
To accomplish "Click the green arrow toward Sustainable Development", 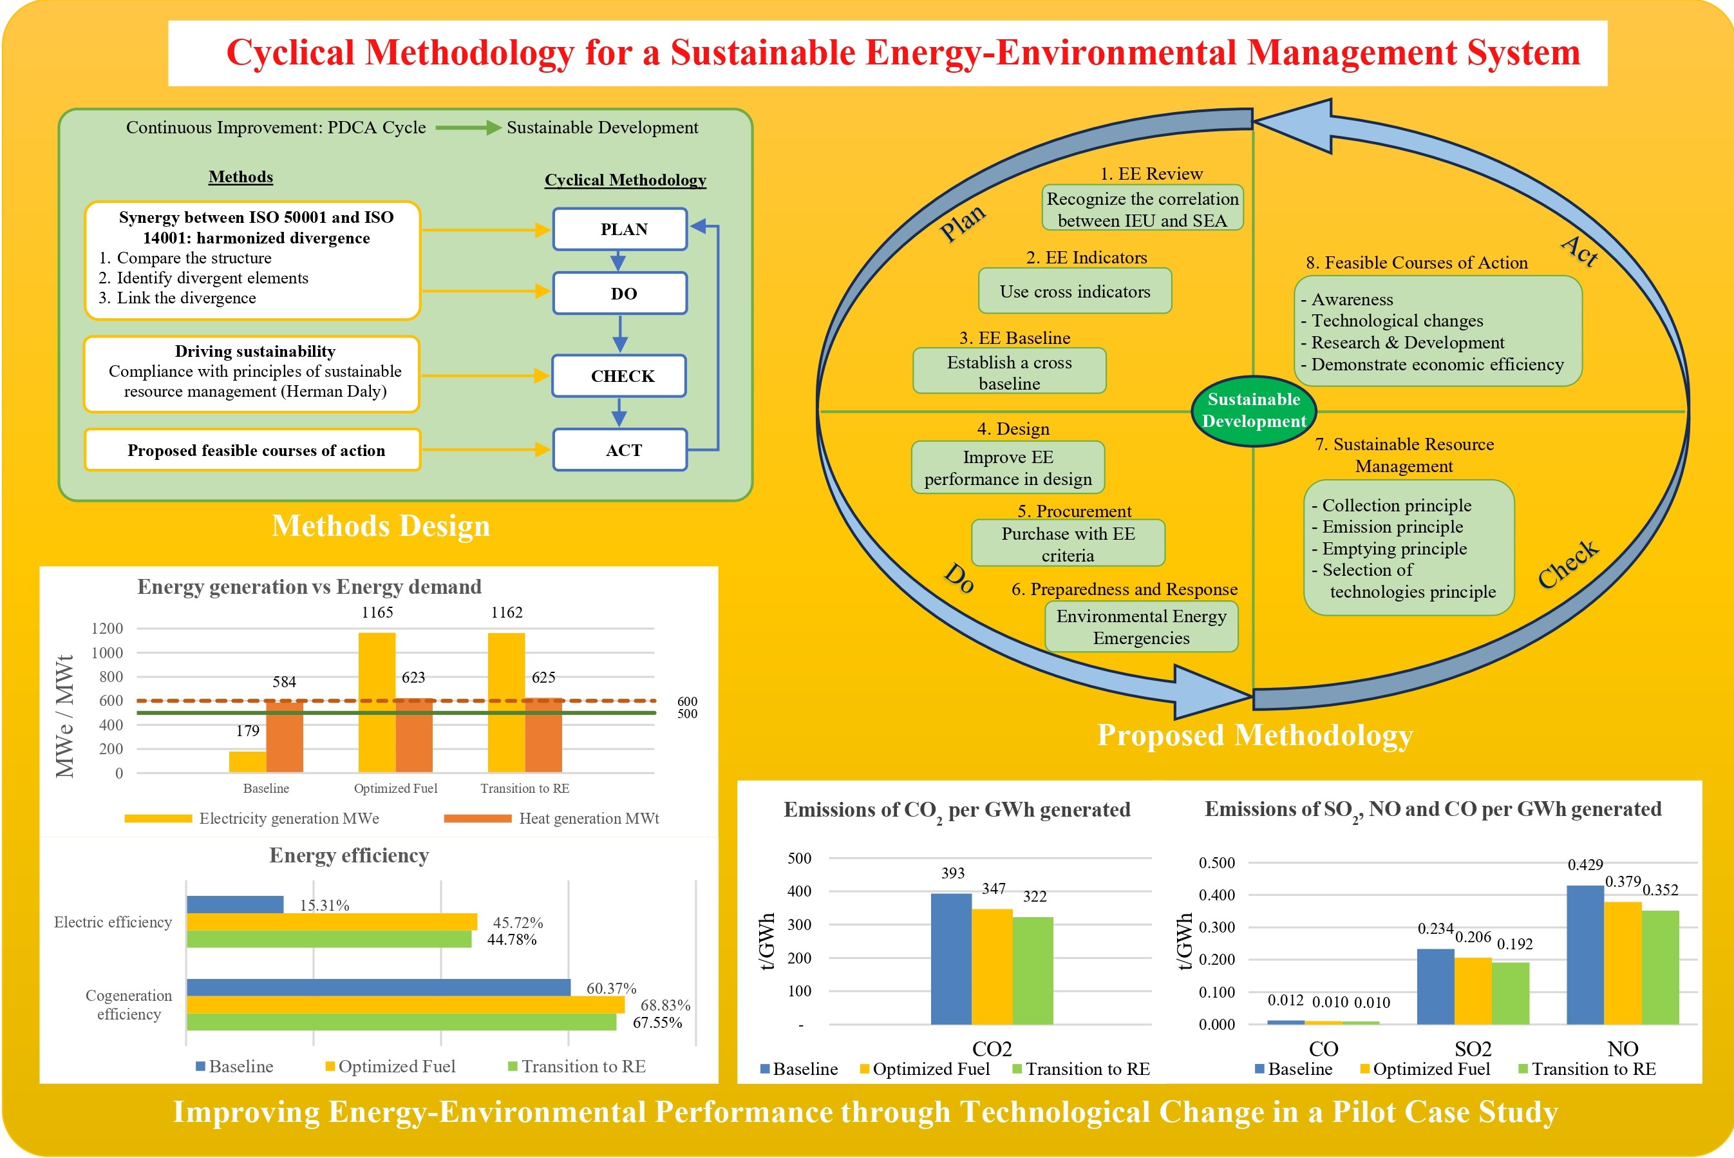I will pyautogui.click(x=468, y=128).
